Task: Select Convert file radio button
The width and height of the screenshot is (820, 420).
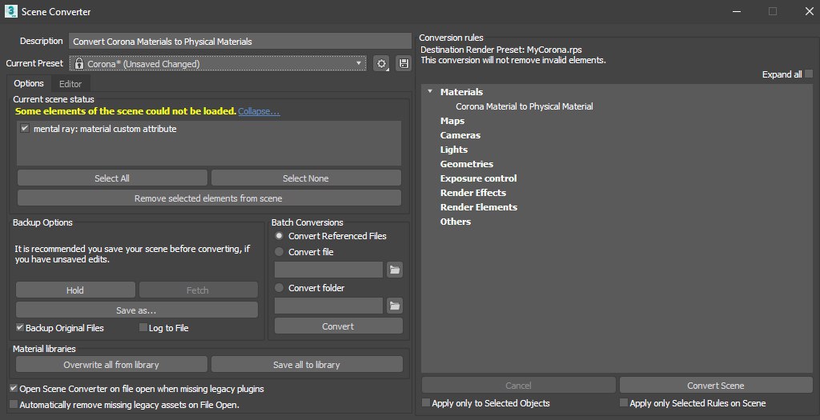Action: pyautogui.click(x=279, y=251)
